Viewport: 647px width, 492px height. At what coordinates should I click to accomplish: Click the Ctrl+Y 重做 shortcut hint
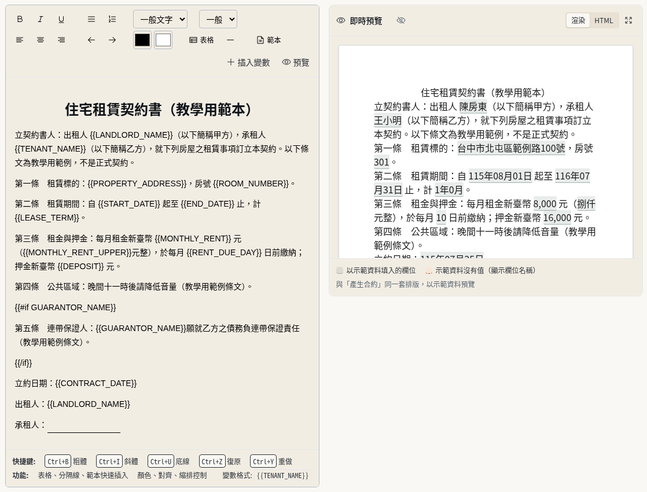pyautogui.click(x=271, y=461)
